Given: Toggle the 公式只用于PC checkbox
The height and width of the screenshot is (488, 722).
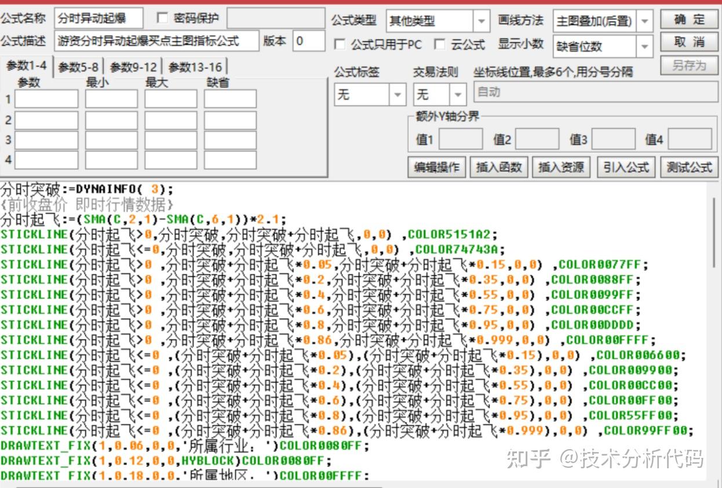Looking at the screenshot, I should 340,44.
